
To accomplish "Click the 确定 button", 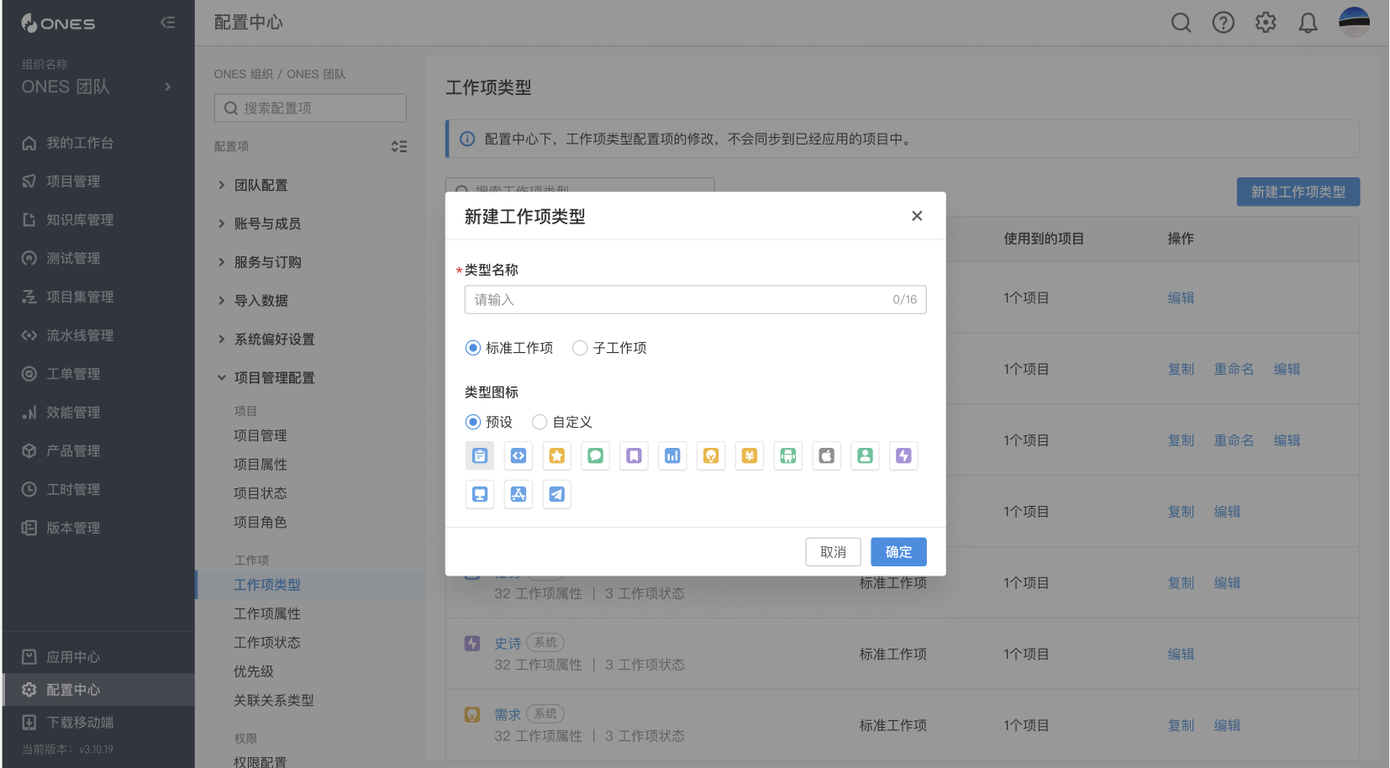I will [x=898, y=552].
